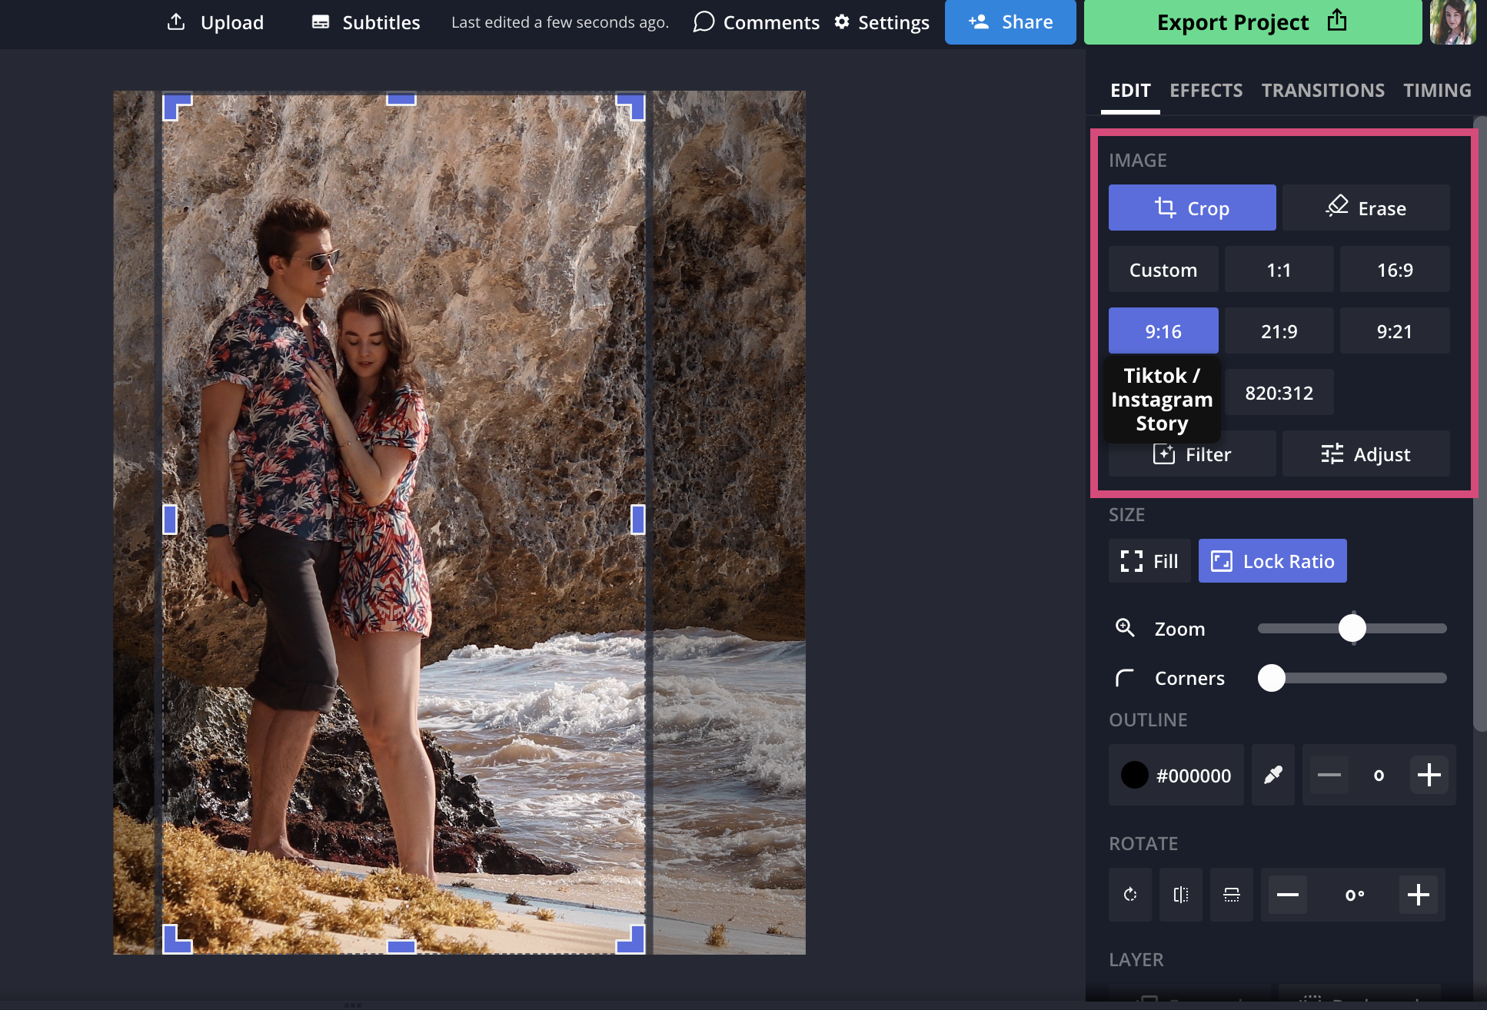This screenshot has width=1487, height=1010.
Task: Increase outline thickness with plus
Action: pos(1429,775)
